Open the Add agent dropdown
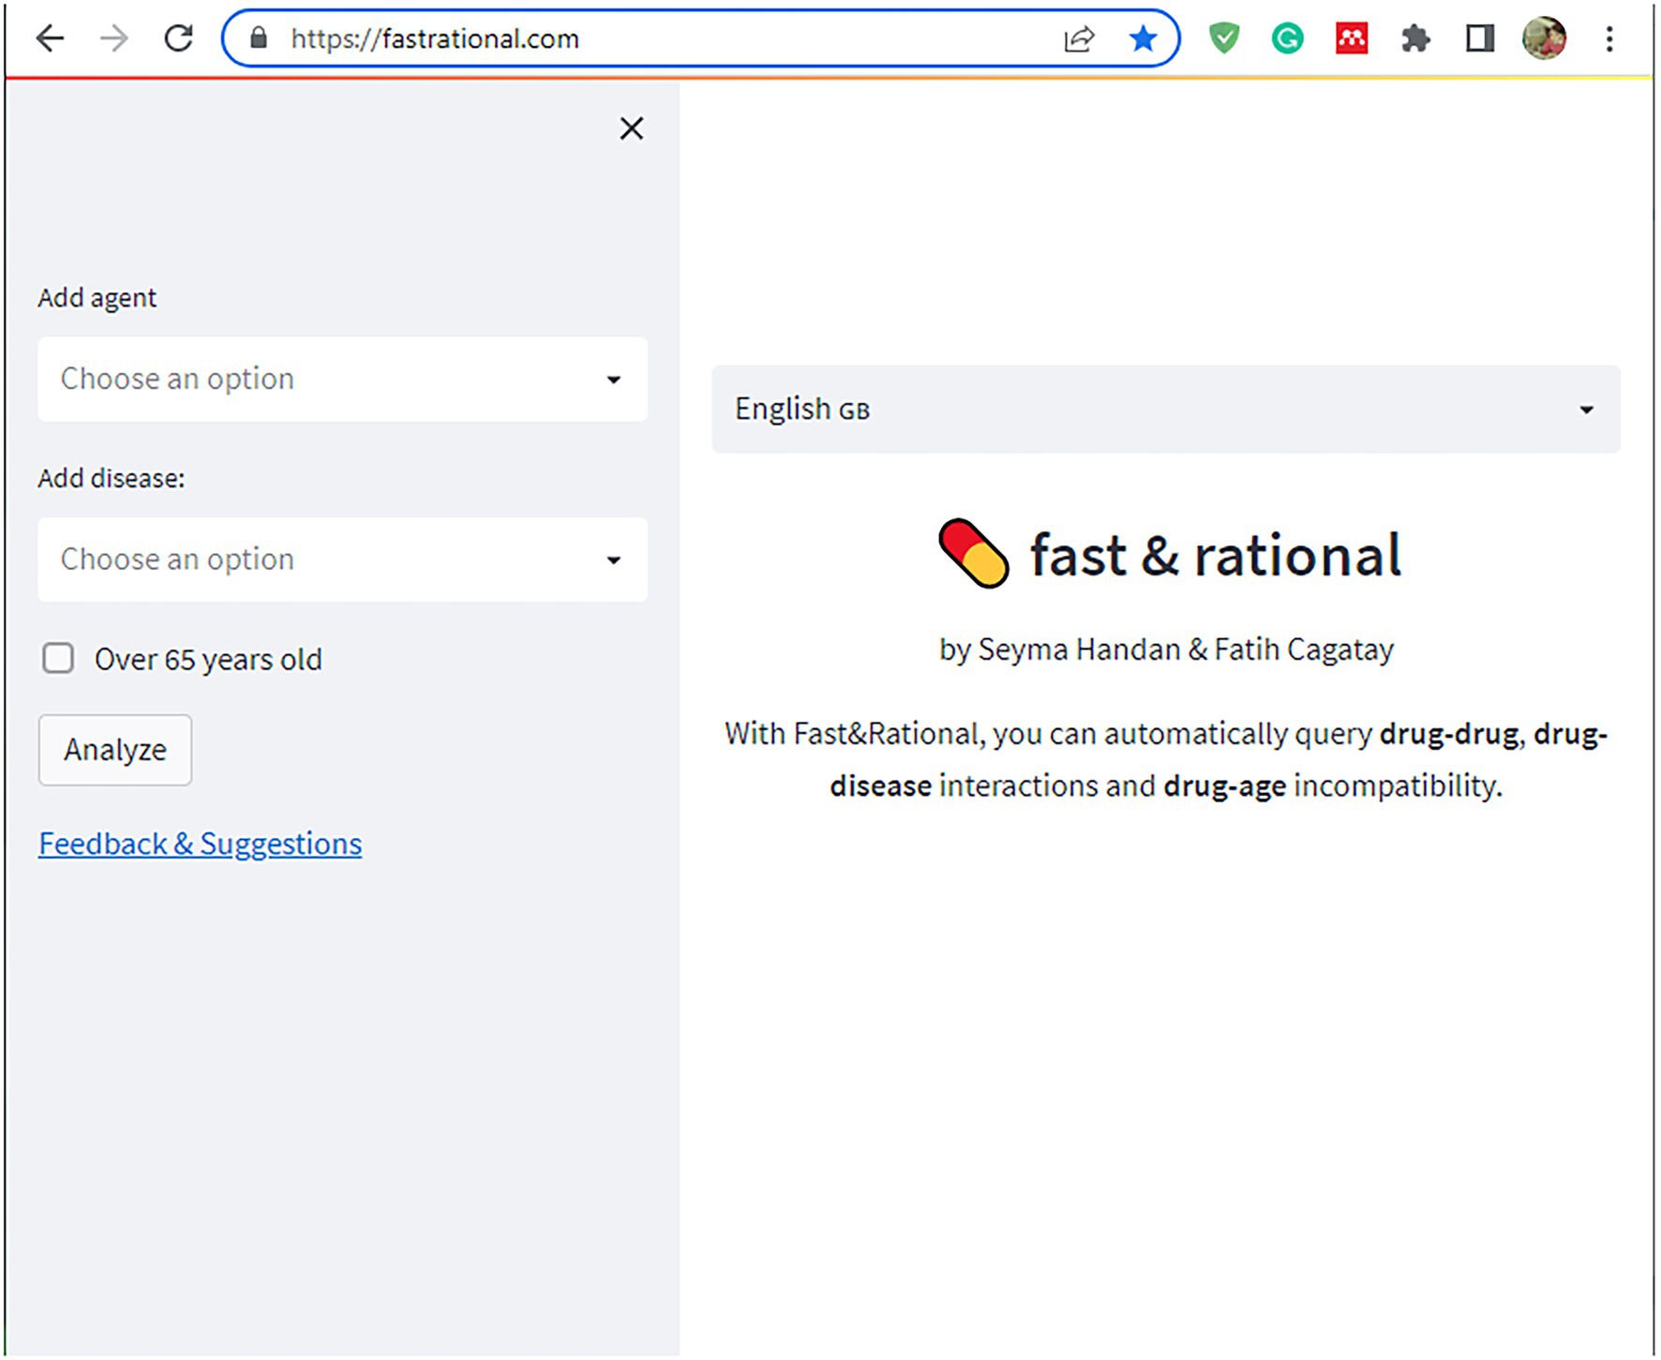1661x1360 pixels. 342,379
